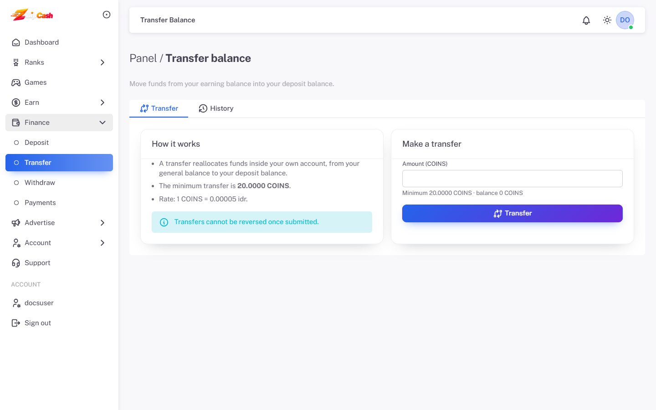Open Dashboard from the sidebar
Screen dimensions: 656x410
(x=59, y=42)
